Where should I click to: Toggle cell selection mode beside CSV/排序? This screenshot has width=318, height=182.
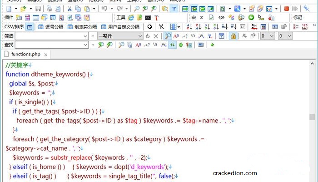pyautogui.click(x=30, y=27)
